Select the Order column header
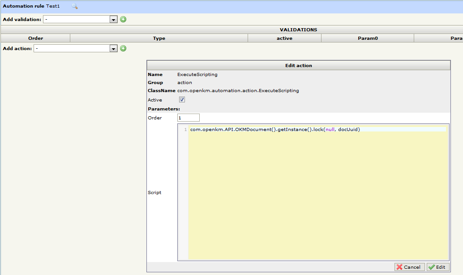 (x=36, y=38)
